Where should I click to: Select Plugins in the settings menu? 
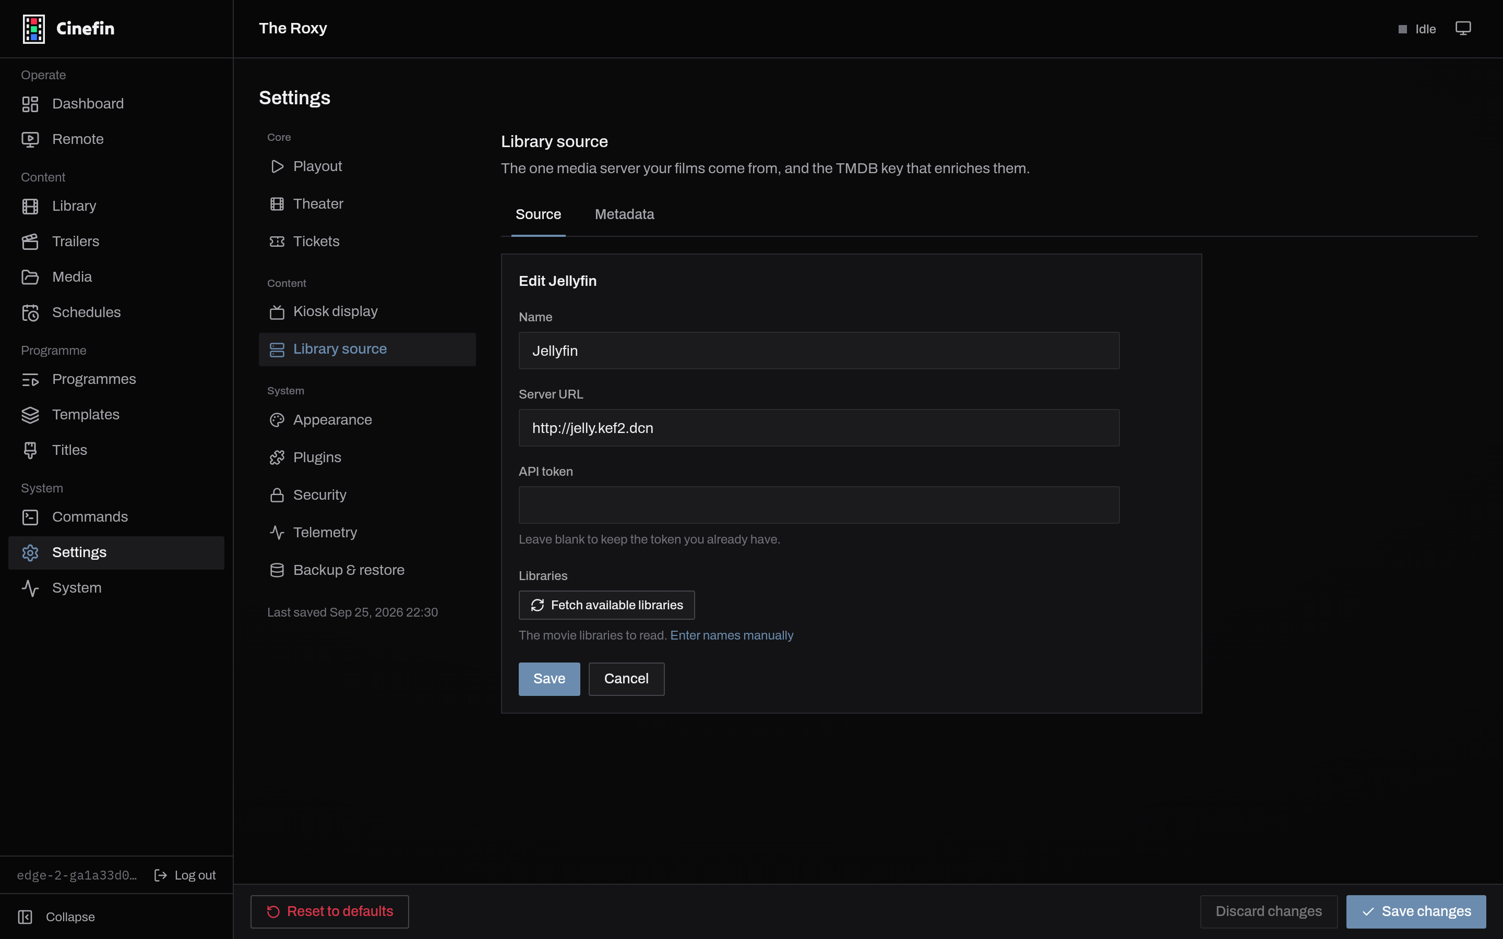367,458
